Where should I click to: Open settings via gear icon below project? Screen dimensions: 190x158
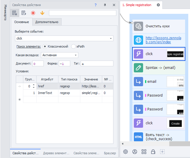click(x=126, y=152)
